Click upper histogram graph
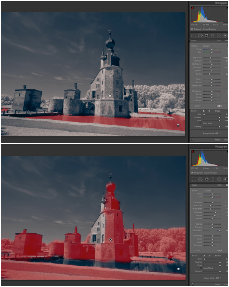 [x=209, y=14]
